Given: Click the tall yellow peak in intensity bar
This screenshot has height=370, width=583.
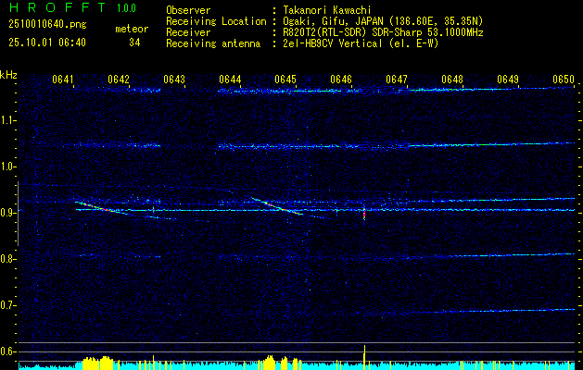Looking at the screenshot, I should tap(364, 355).
